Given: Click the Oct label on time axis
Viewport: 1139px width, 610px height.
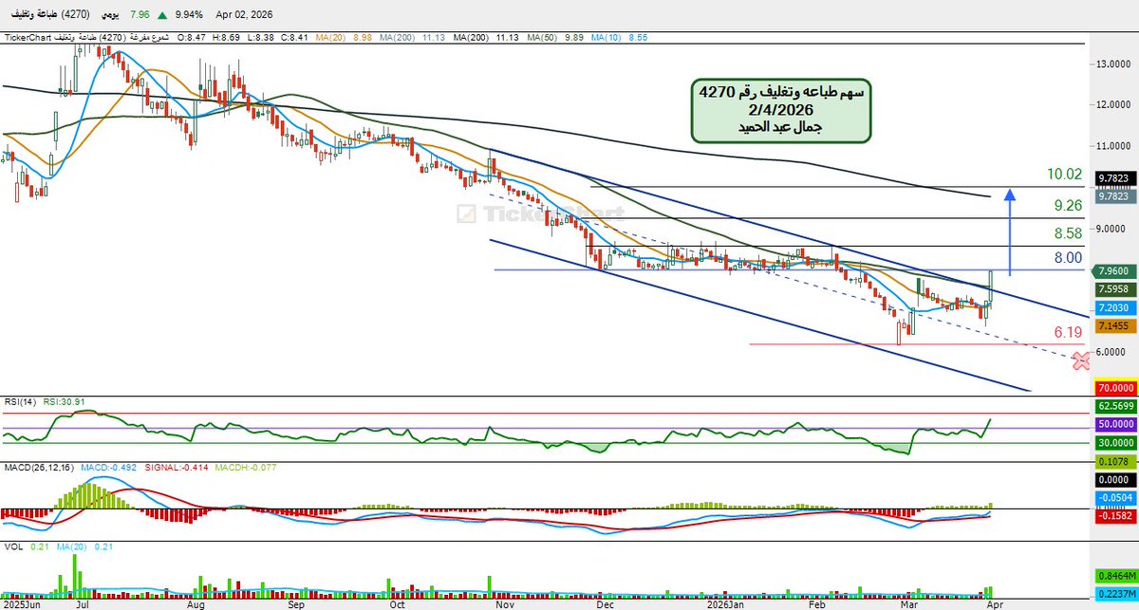Looking at the screenshot, I should pos(398,602).
